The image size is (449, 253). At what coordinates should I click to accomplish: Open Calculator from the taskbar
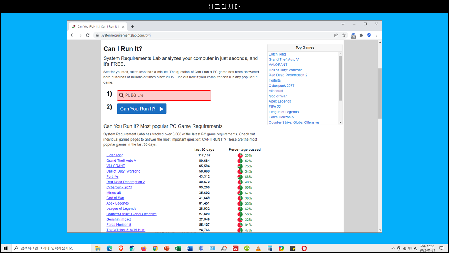click(x=270, y=248)
